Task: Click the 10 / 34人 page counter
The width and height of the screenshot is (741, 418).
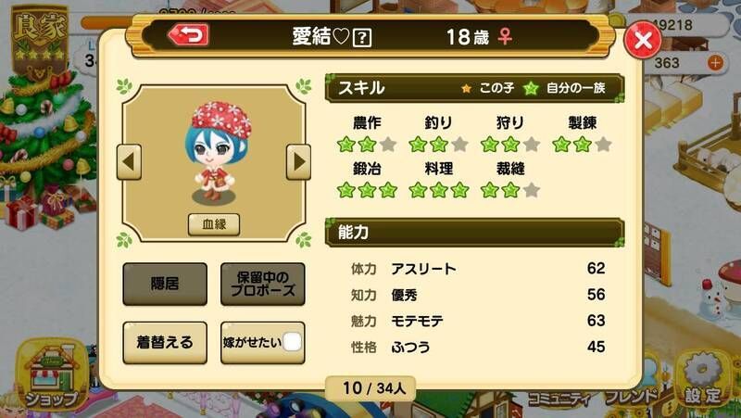Action: point(371,388)
